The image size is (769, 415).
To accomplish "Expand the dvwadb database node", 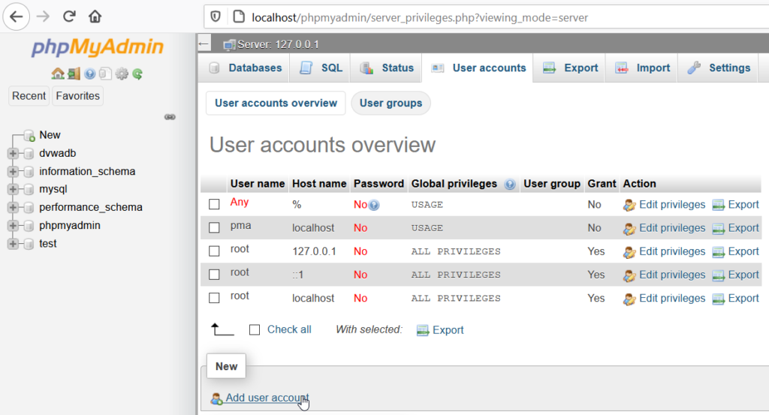I will [14, 153].
